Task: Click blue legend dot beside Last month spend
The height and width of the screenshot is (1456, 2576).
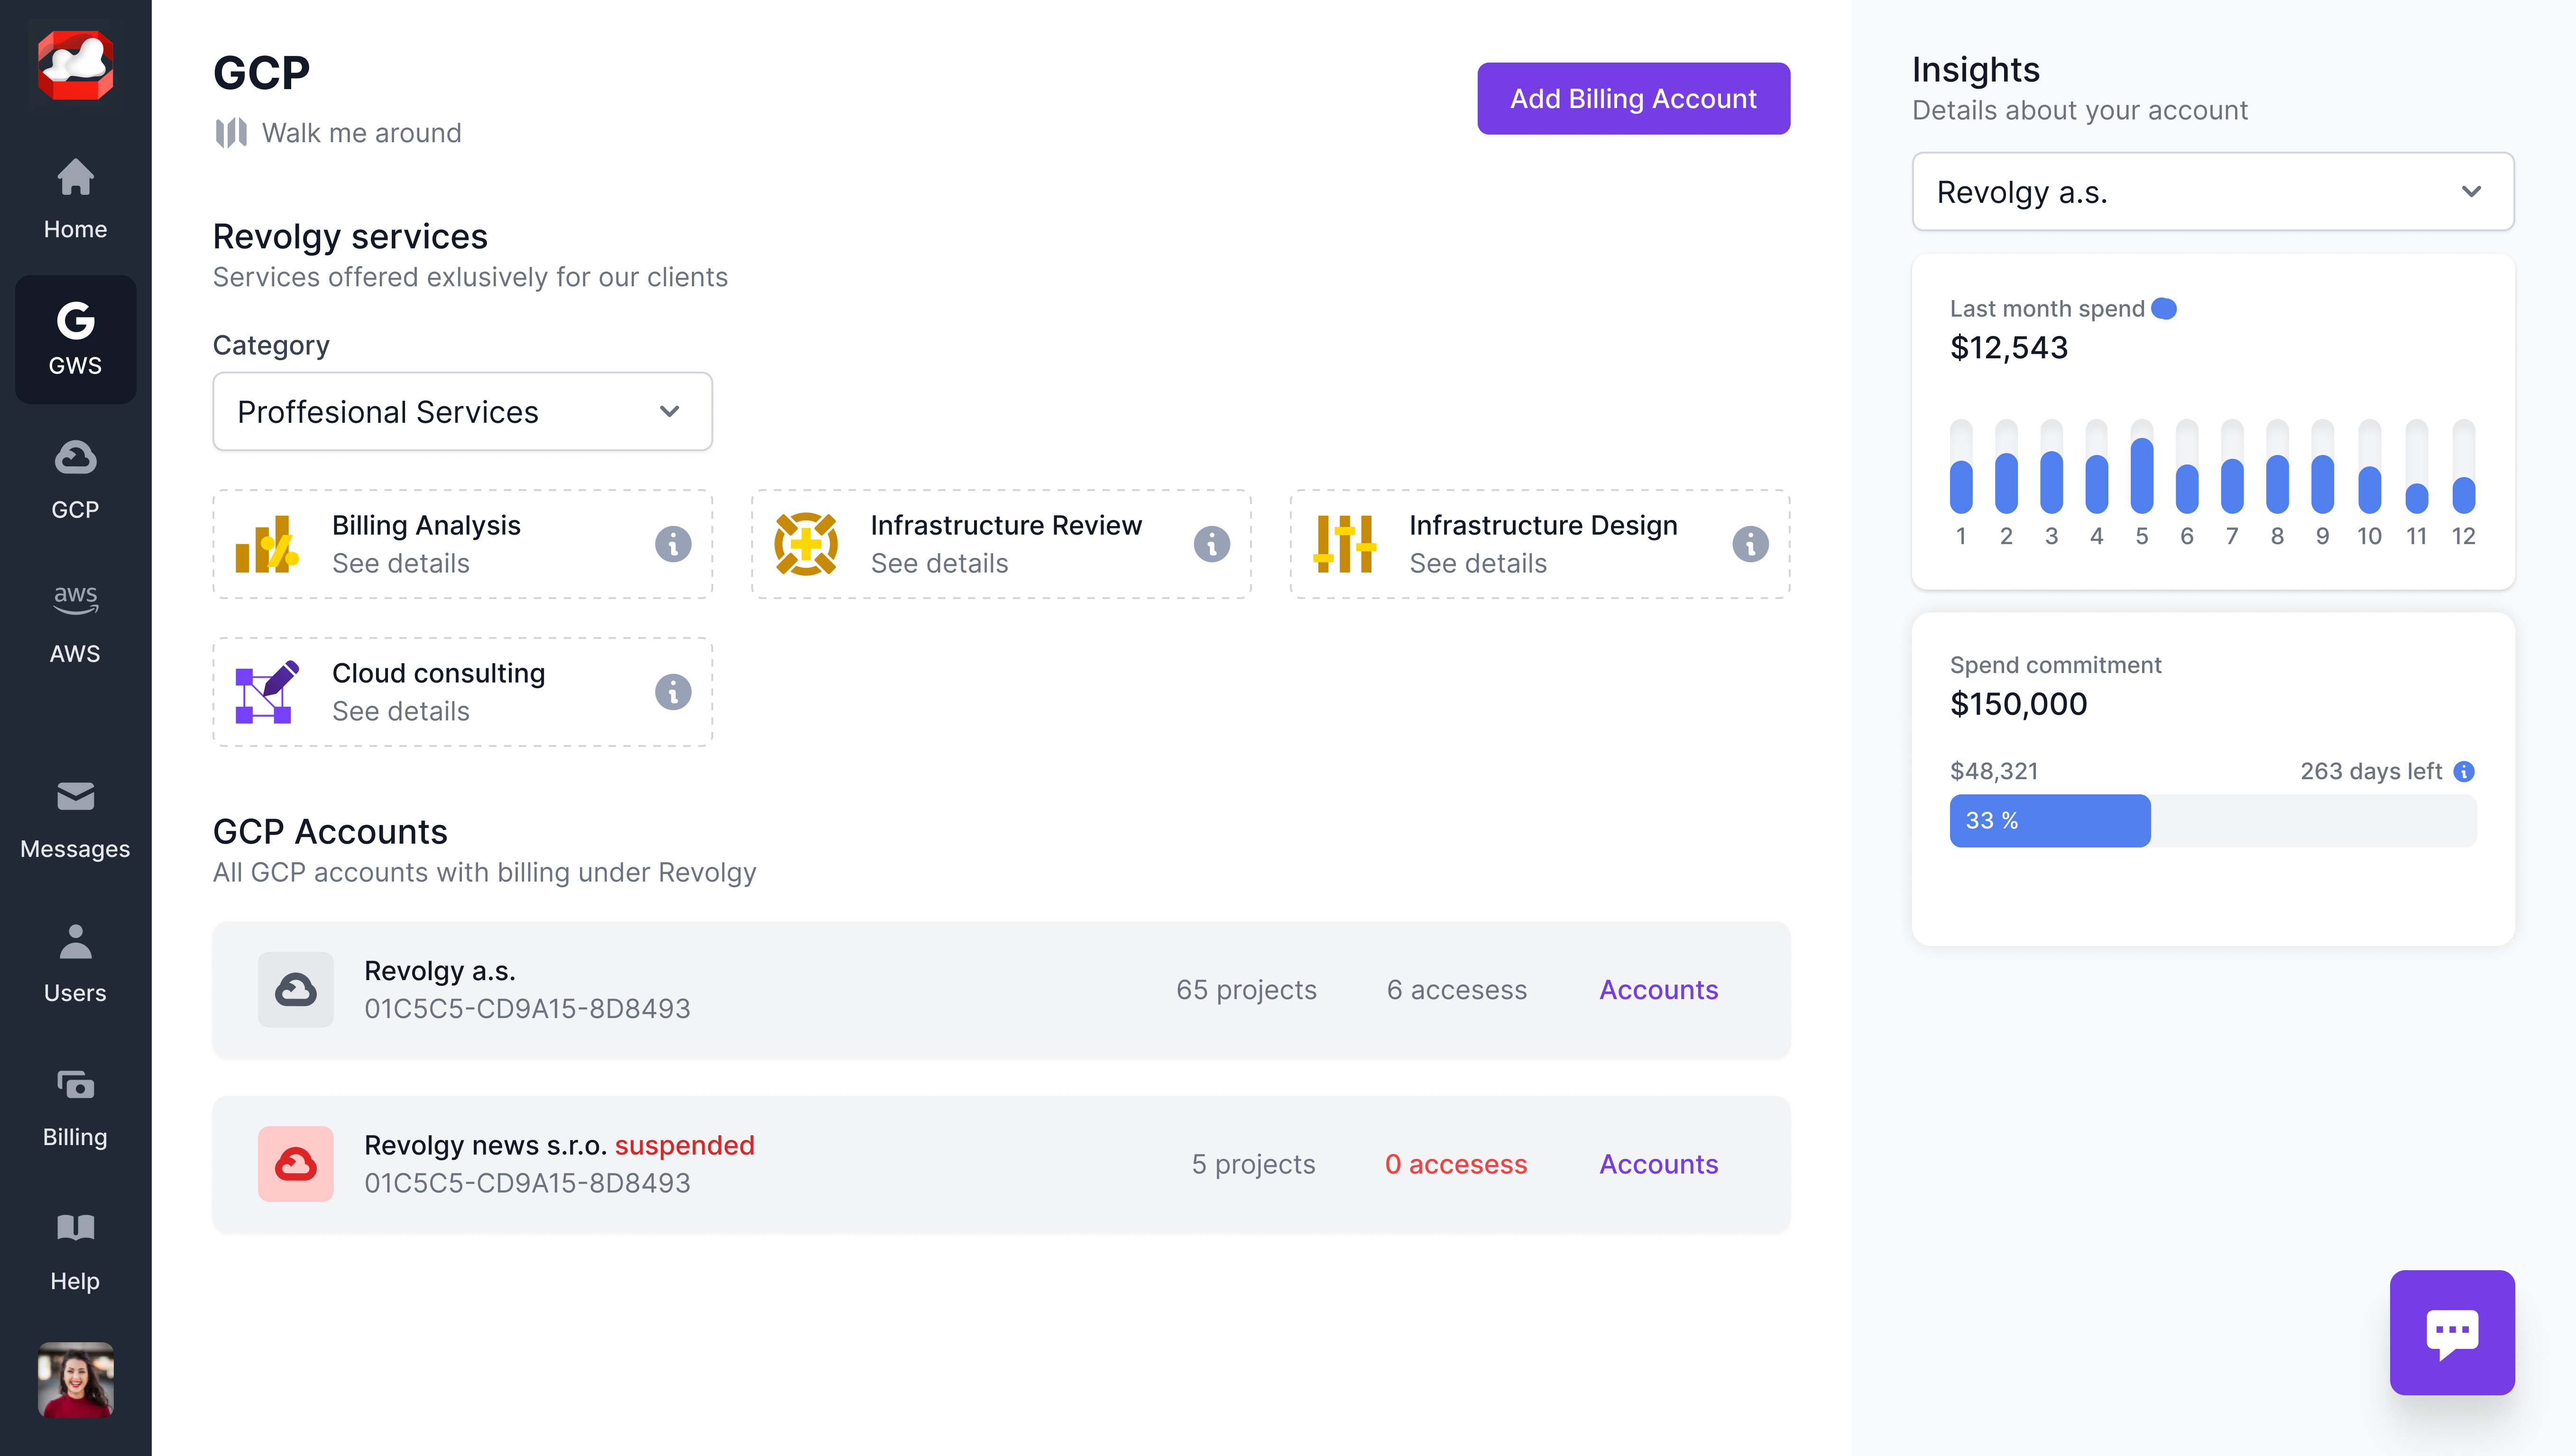Action: click(2163, 309)
